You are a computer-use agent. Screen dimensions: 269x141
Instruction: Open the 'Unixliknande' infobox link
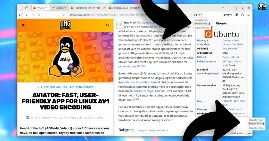click(230, 49)
